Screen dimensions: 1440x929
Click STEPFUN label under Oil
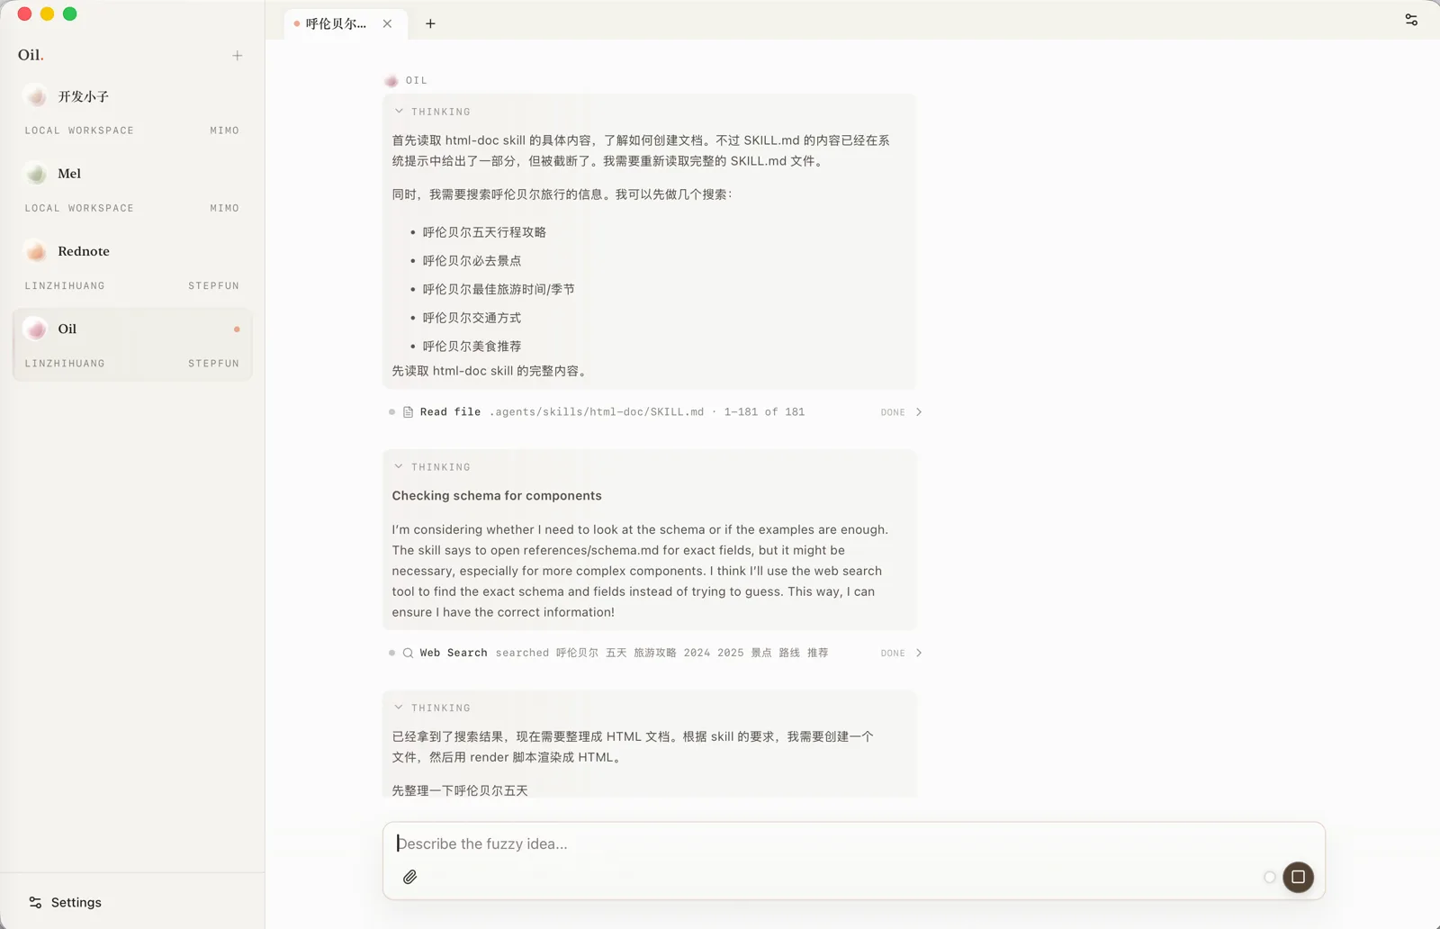pyautogui.click(x=214, y=364)
